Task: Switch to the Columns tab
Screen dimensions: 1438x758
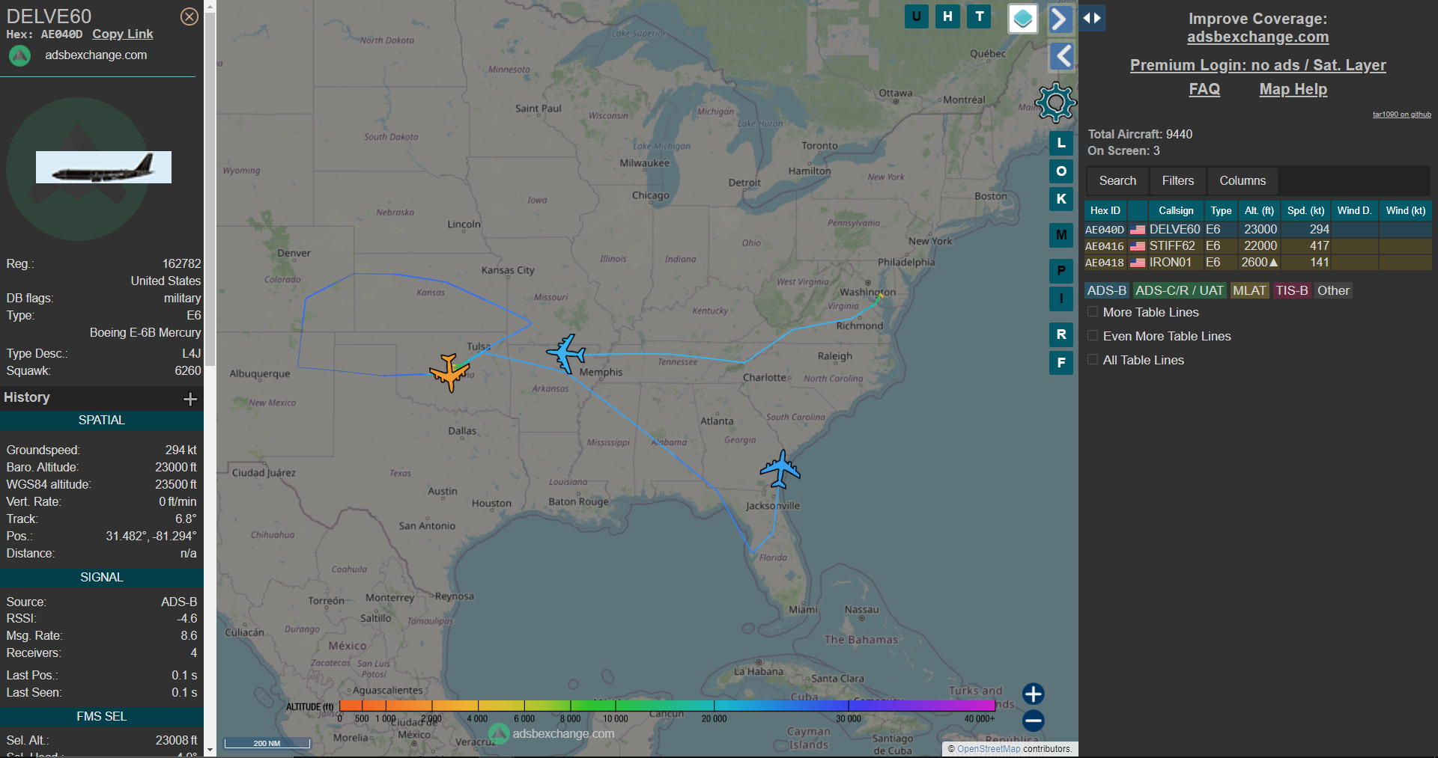Action: pyautogui.click(x=1242, y=180)
